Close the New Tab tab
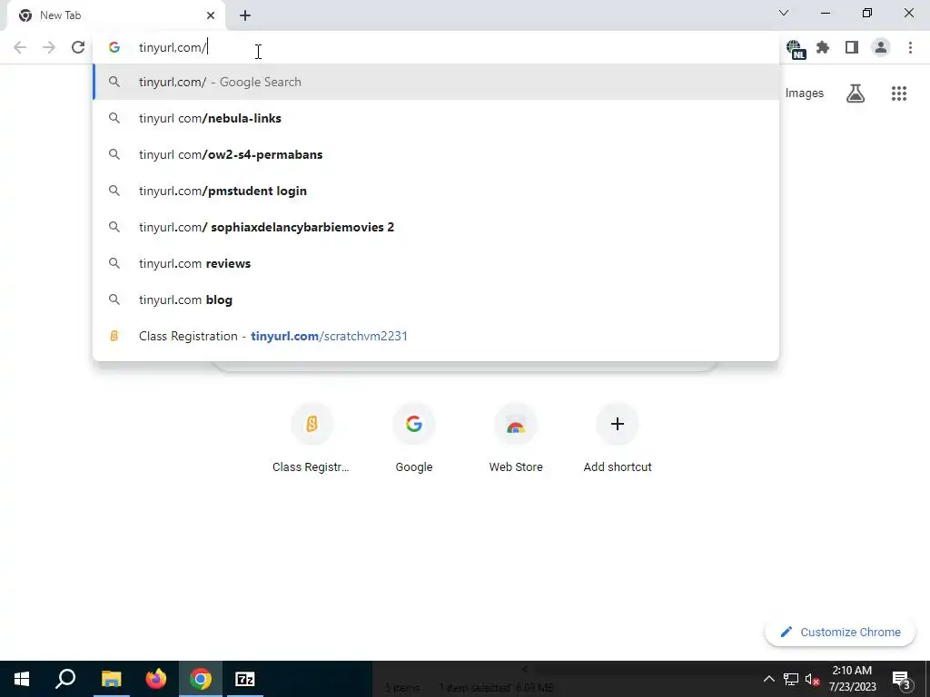The width and height of the screenshot is (930, 697). click(x=211, y=15)
